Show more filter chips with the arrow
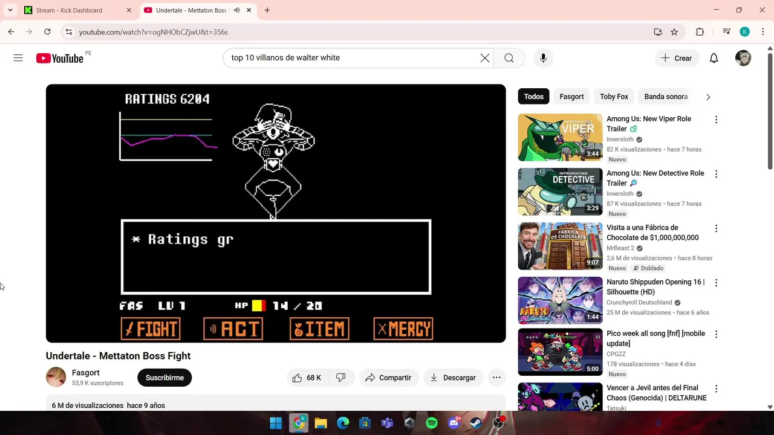 point(708,97)
